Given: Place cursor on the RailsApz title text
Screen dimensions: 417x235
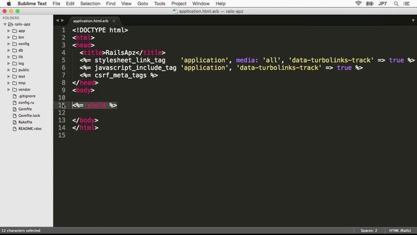Looking at the screenshot, I should [121, 53].
